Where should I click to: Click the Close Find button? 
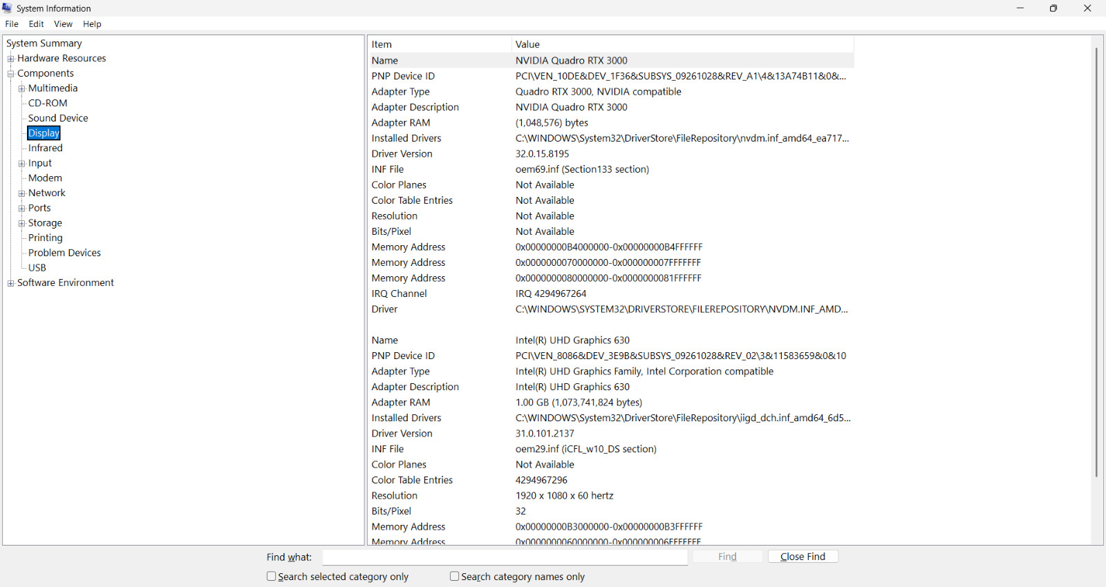click(x=803, y=557)
